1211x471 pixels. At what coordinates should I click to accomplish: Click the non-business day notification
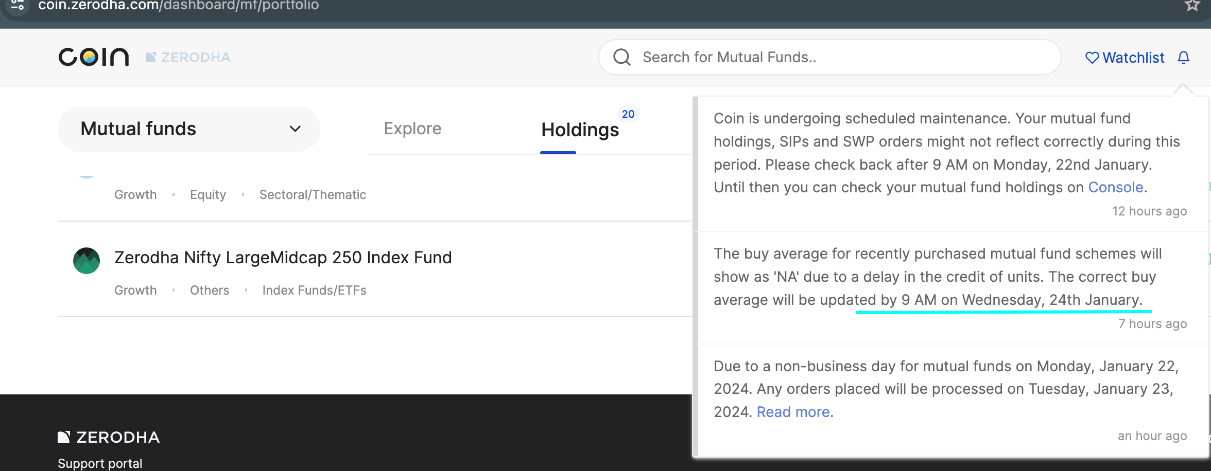click(x=950, y=401)
